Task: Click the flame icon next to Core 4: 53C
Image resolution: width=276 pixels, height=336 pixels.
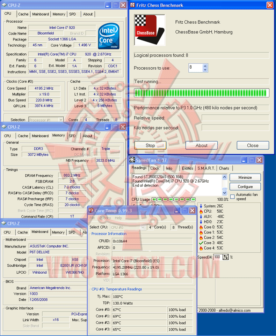Action: [201, 248]
